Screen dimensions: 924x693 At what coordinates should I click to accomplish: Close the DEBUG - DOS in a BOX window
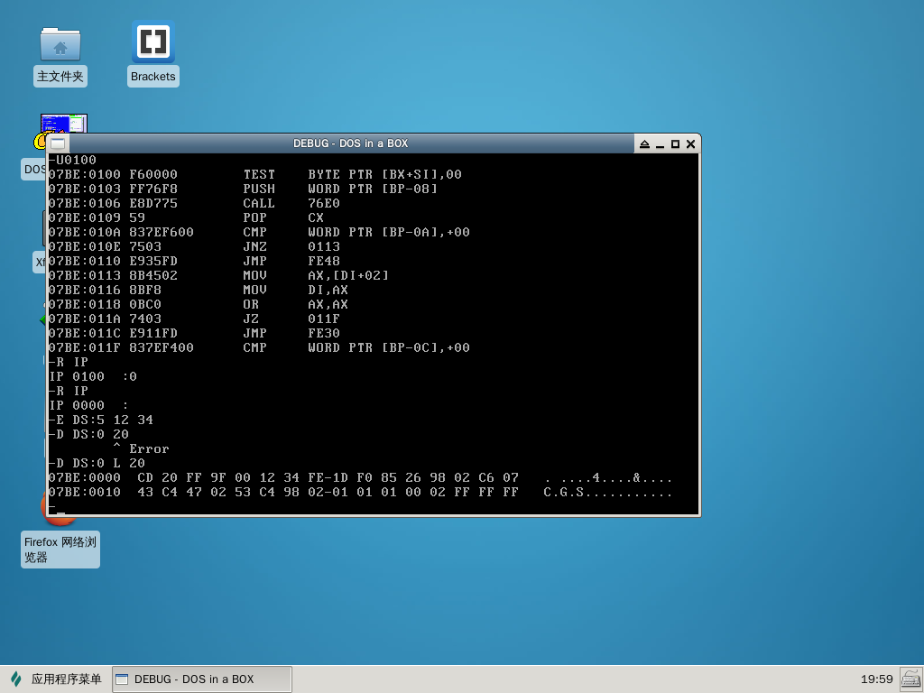coord(690,144)
